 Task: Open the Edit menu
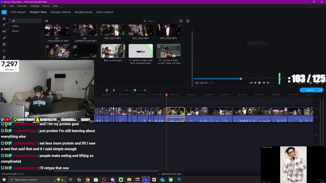pos(12,6)
